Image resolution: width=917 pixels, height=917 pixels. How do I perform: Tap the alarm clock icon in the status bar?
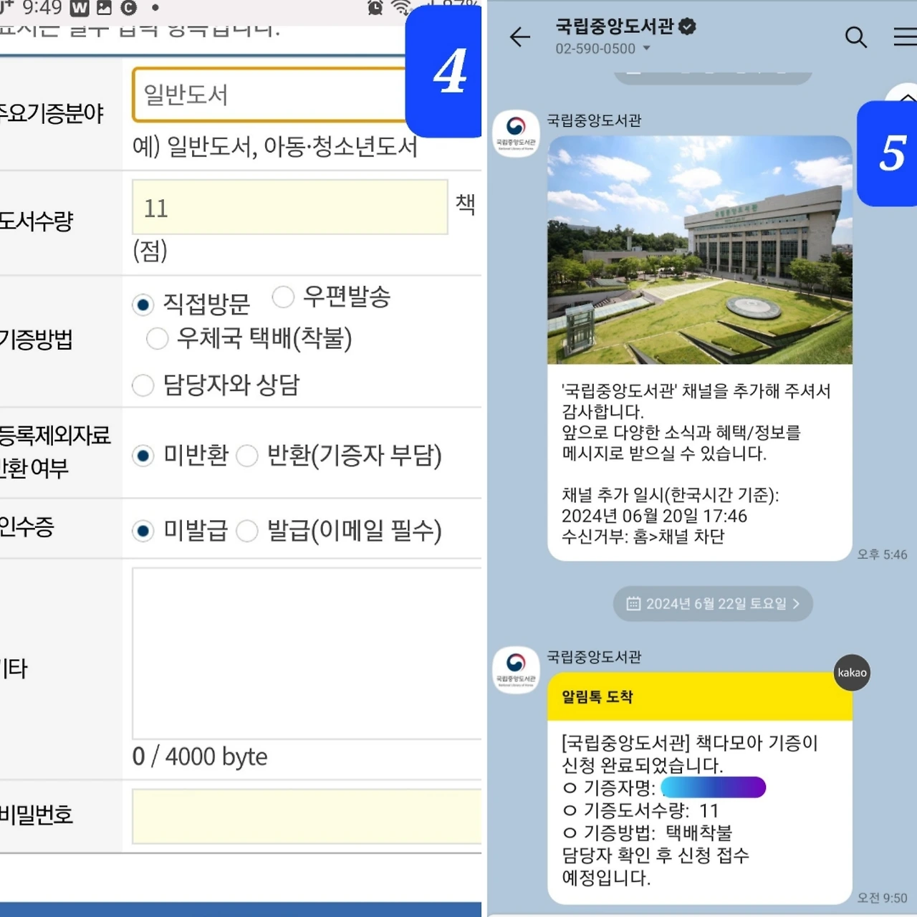point(375,9)
